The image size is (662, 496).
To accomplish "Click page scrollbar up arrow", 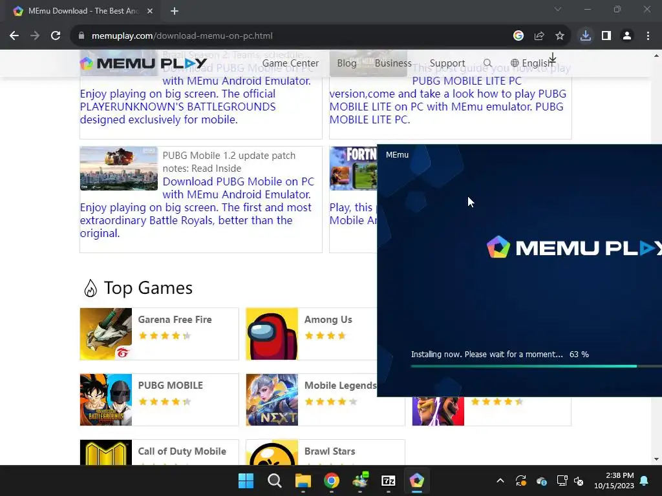I will tap(657, 56).
